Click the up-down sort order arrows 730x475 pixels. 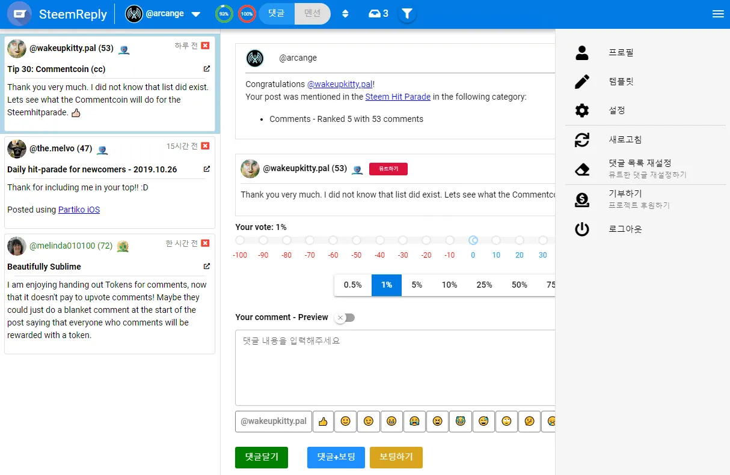point(345,14)
